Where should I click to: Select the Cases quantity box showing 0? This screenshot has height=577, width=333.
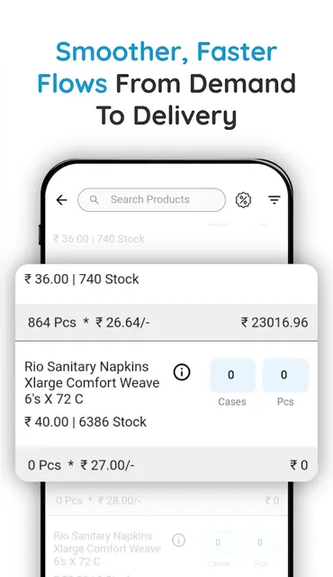[x=232, y=375]
